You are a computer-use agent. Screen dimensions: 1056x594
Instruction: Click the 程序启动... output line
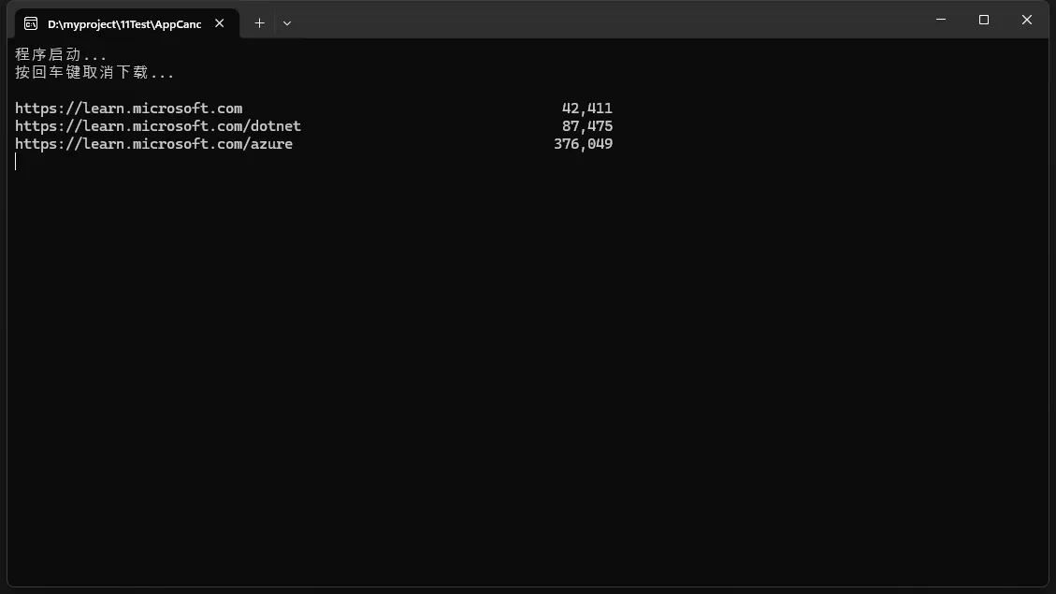[x=61, y=55]
